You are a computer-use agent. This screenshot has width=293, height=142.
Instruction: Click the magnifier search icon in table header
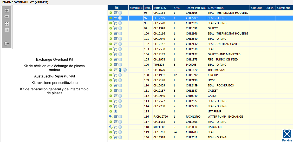coord(117,8)
